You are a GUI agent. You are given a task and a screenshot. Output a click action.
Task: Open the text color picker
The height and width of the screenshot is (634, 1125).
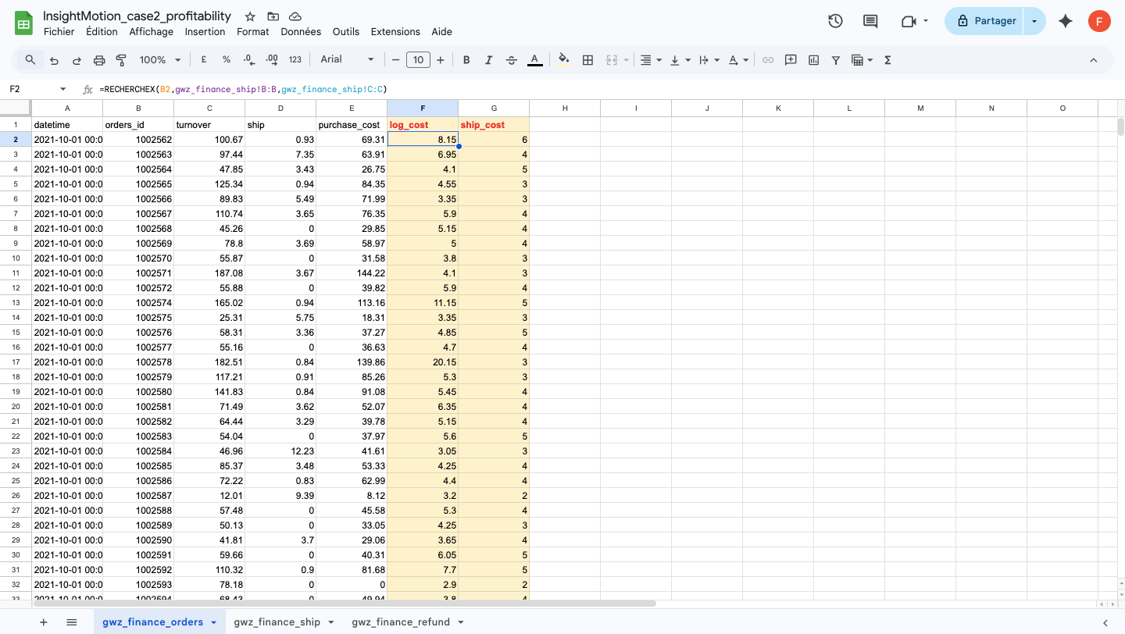coord(533,59)
